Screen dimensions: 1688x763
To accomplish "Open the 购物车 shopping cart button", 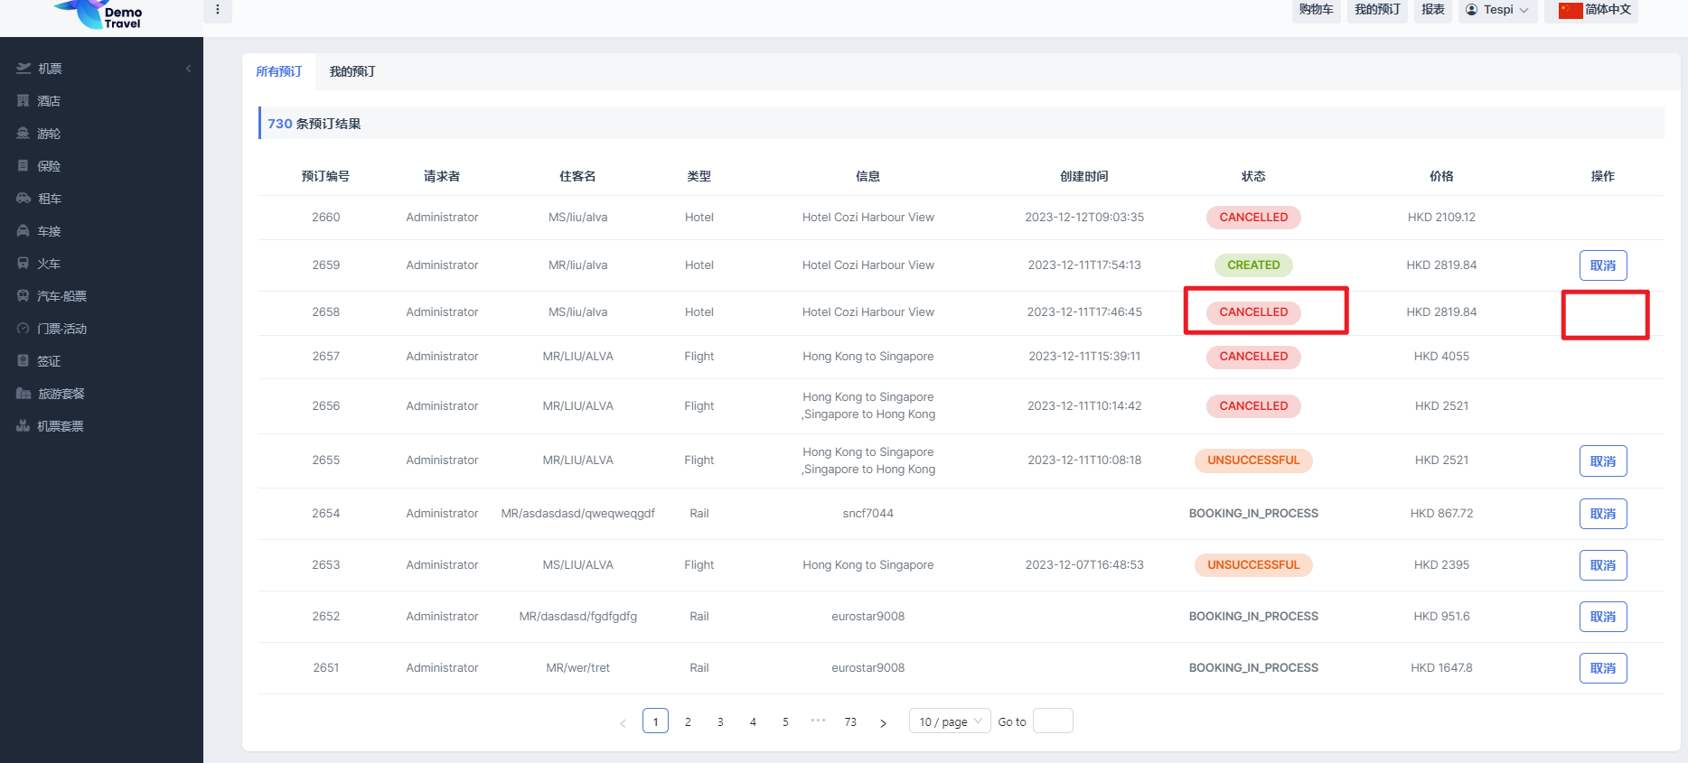I will (1316, 10).
